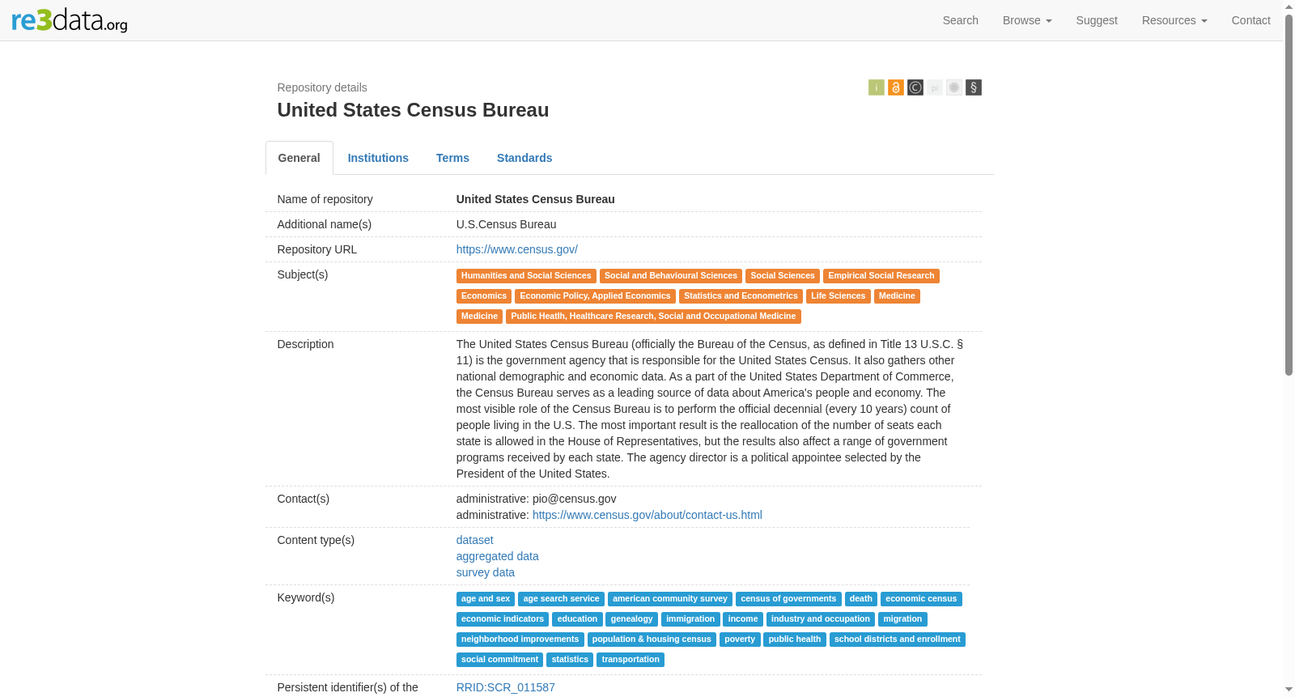Viewport: 1295px width, 697px height.
Task: Click the green information badge icon
Action: 877,87
